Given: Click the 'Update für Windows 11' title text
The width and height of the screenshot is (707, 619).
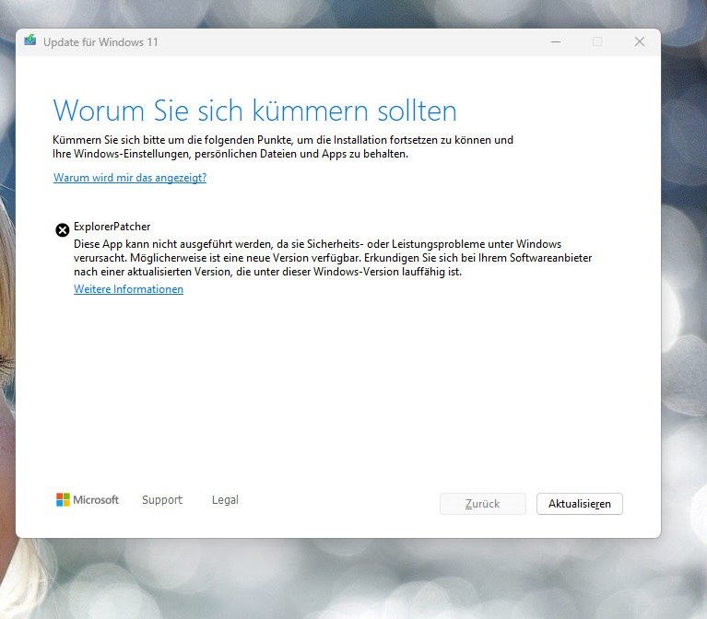Looking at the screenshot, I should click(101, 42).
